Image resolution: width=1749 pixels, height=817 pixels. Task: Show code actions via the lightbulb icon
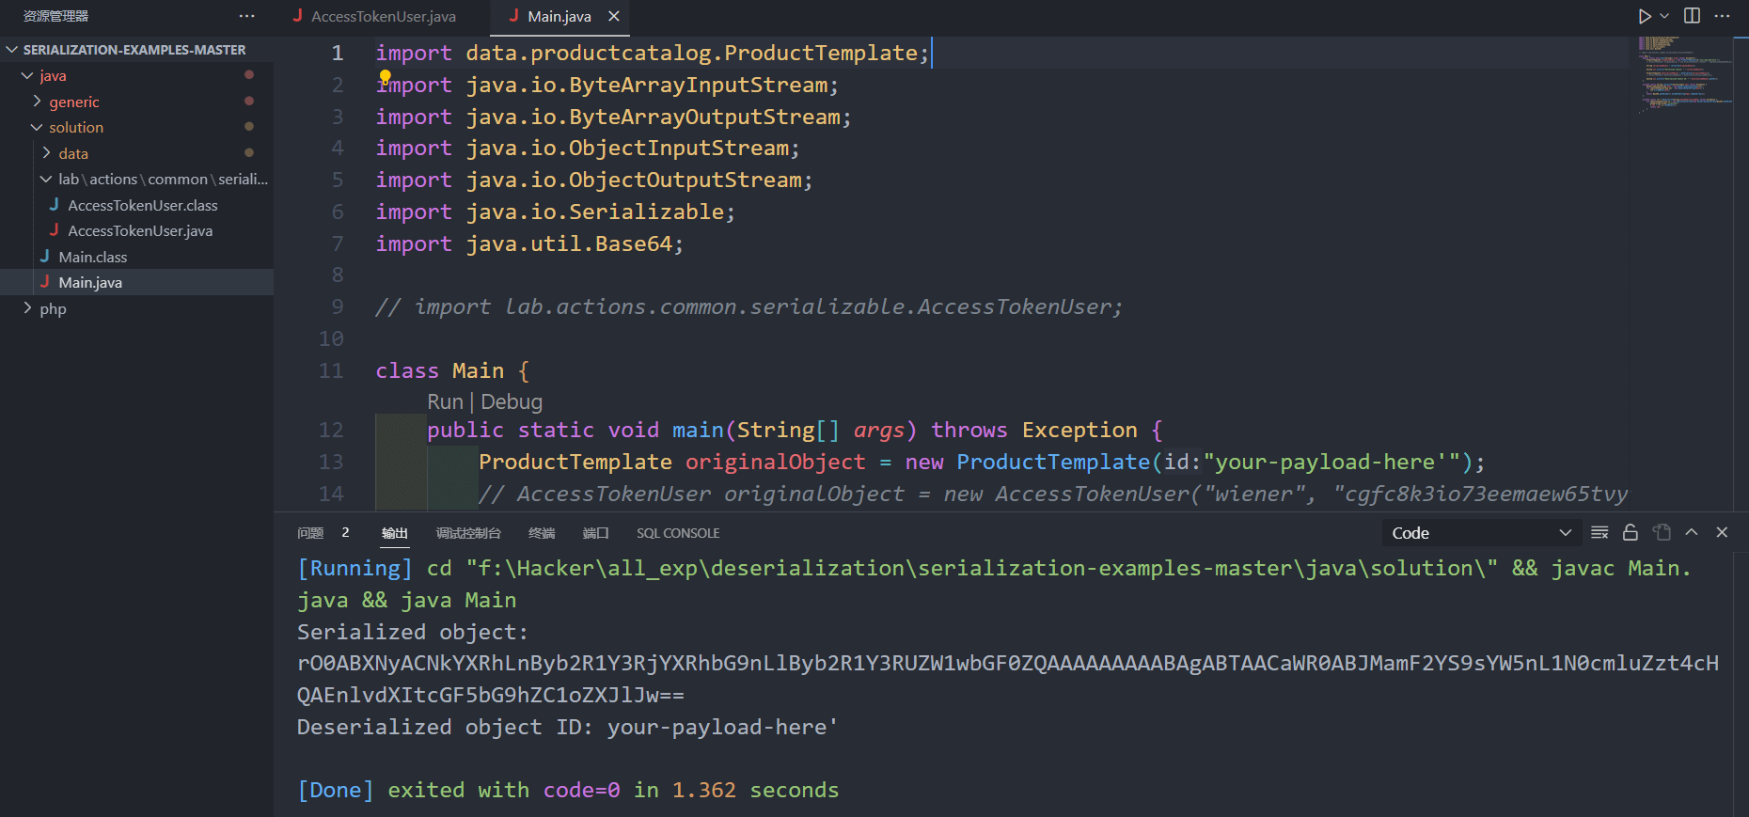click(x=385, y=77)
